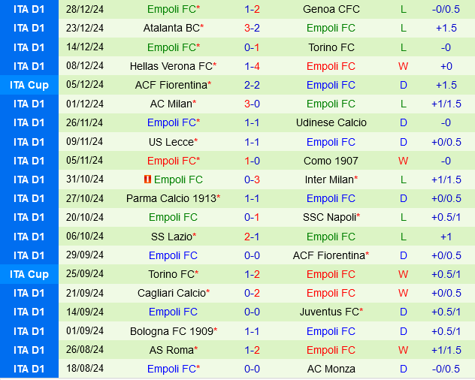Click the red card icon beside Empoli FC
475x380 pixels.
tap(147, 179)
